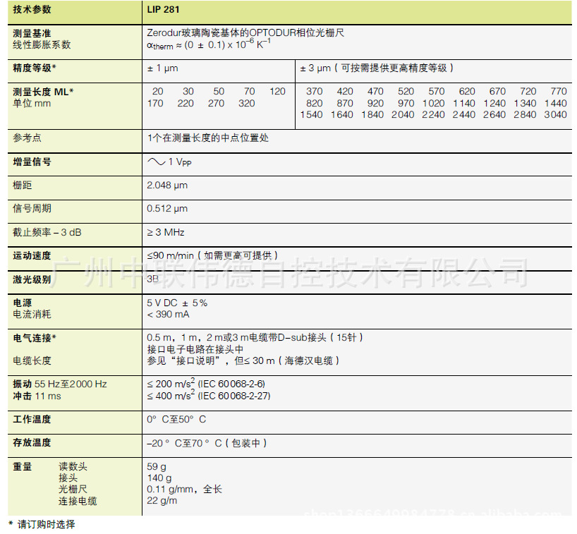Click the '1 Vpp' signal value
The image size is (577, 534).
coord(169,162)
